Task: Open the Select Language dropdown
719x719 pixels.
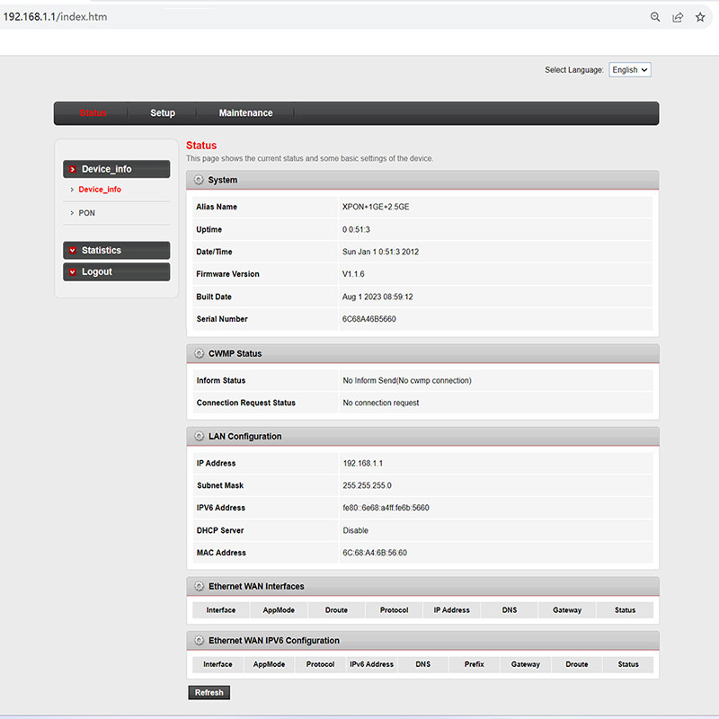Action: click(629, 69)
